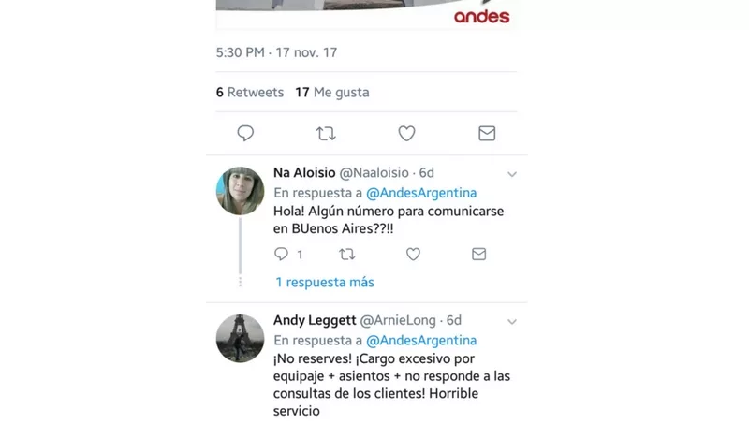Open @AndesArgentina mention in Andy Leggett's reply
The image size is (749, 424).
[421, 341]
